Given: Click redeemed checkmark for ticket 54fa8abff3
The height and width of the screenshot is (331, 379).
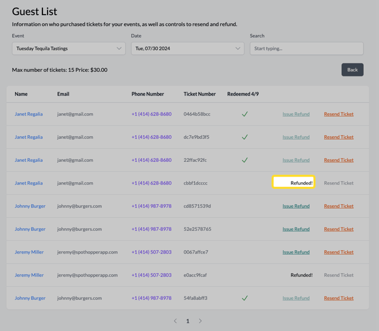Looking at the screenshot, I should [x=244, y=298].
